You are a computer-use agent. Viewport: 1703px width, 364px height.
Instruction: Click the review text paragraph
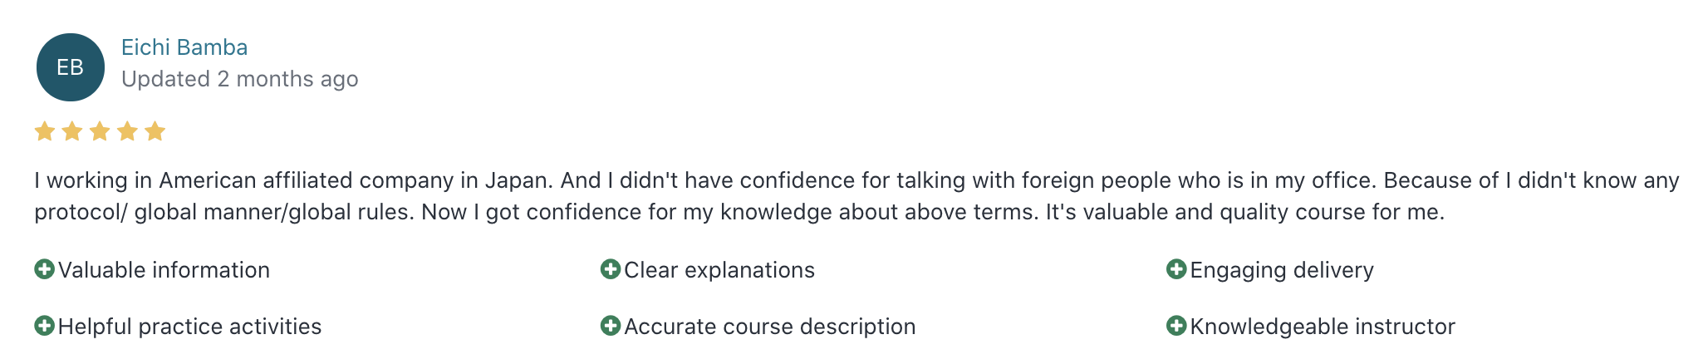[856, 196]
